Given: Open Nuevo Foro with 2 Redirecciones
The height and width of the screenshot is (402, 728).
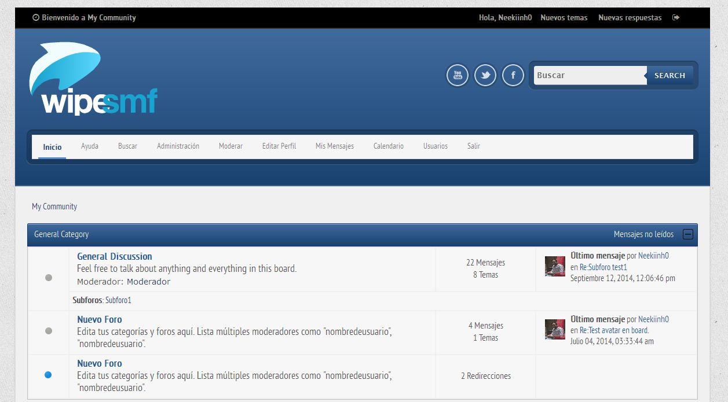Looking at the screenshot, I should click(x=100, y=363).
